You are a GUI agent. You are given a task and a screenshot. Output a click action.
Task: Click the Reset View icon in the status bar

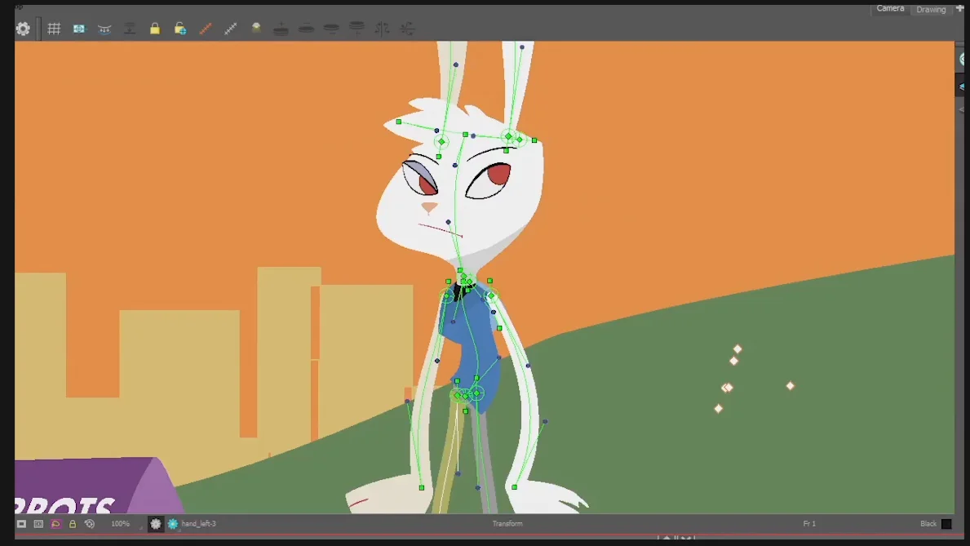[x=90, y=524]
